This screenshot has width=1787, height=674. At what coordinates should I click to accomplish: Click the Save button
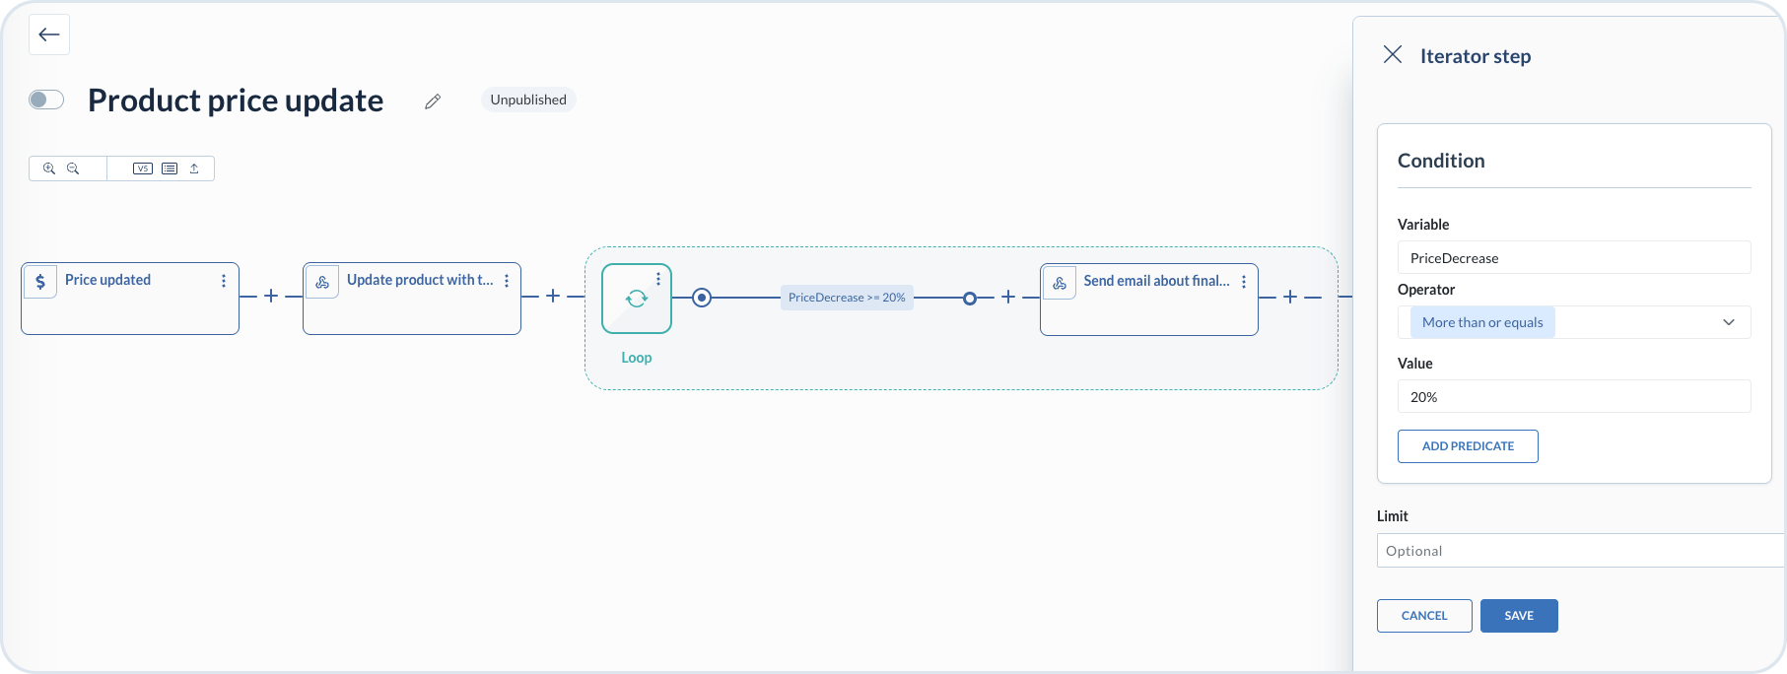[1518, 616]
